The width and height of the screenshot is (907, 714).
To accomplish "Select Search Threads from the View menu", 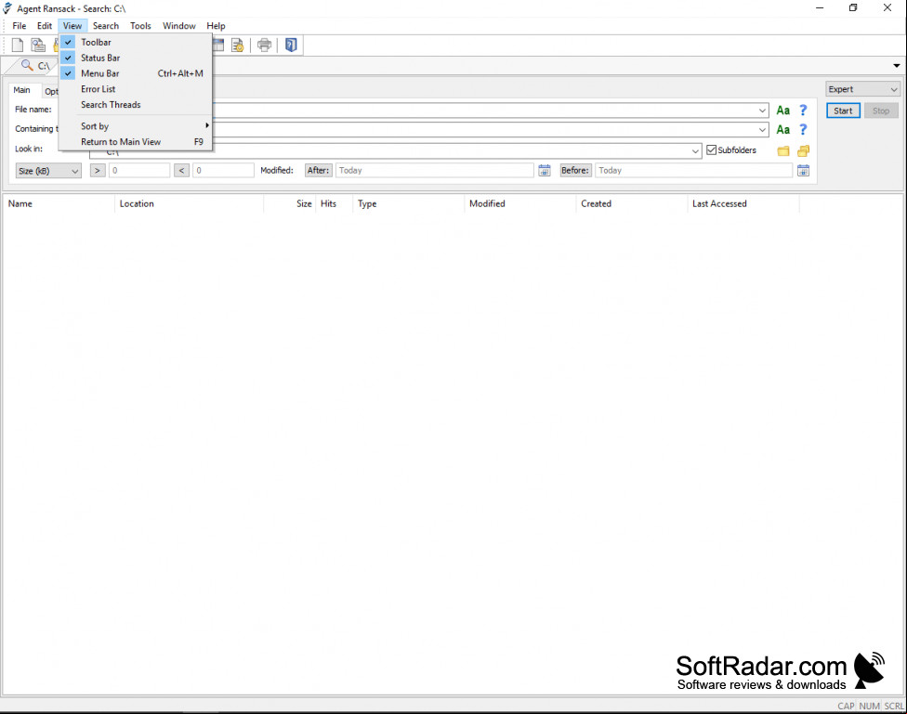I will click(136, 105).
